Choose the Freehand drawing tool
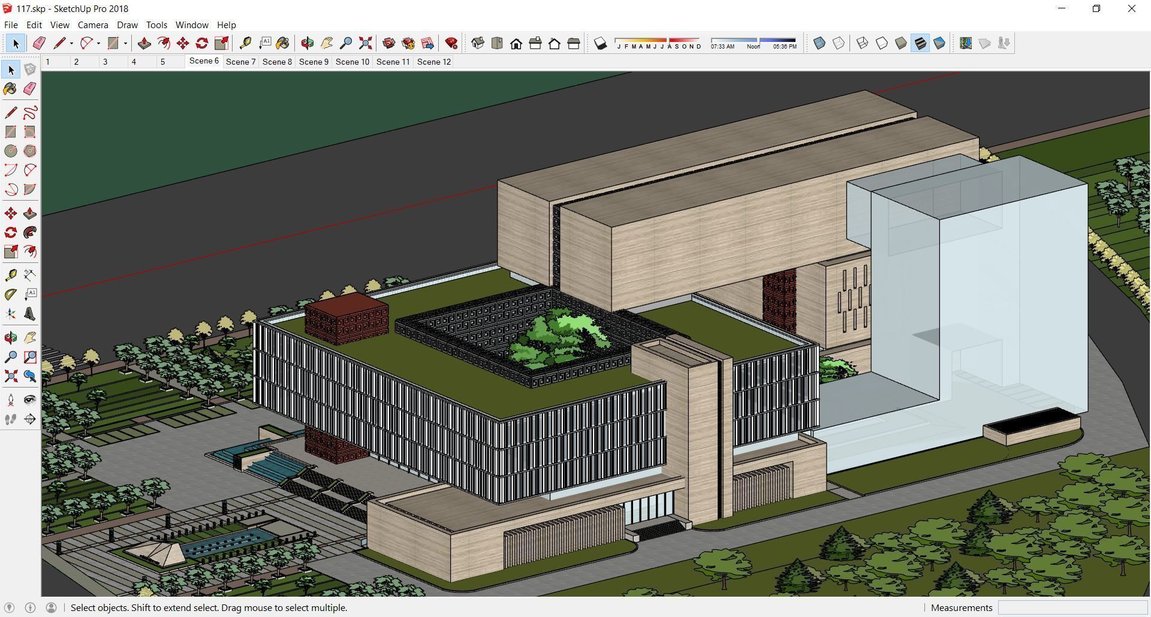Viewport: 1151px width, 617px height. tap(30, 113)
